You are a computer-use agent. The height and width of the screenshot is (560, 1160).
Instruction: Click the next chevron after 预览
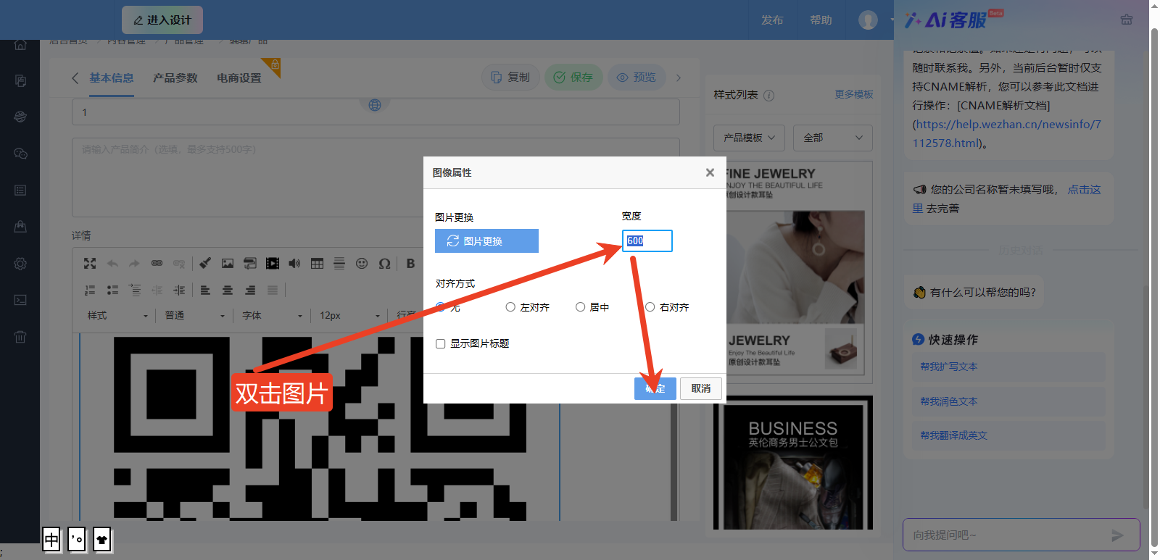tap(679, 78)
